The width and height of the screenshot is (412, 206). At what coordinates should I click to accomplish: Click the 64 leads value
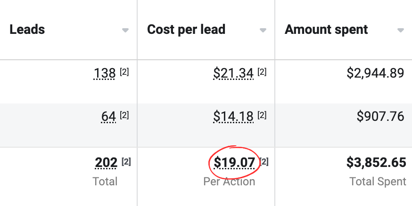pos(108,117)
